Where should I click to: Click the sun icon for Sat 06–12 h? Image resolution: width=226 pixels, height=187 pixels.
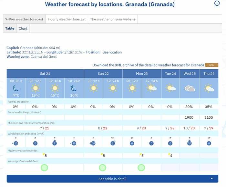36,88
